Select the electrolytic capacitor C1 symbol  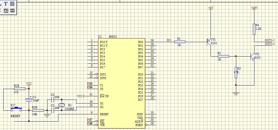pos(29,100)
